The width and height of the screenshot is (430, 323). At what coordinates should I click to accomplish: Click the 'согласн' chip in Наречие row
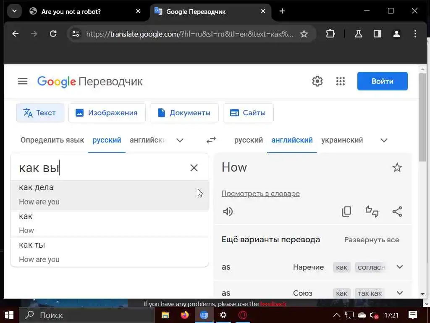371,267
